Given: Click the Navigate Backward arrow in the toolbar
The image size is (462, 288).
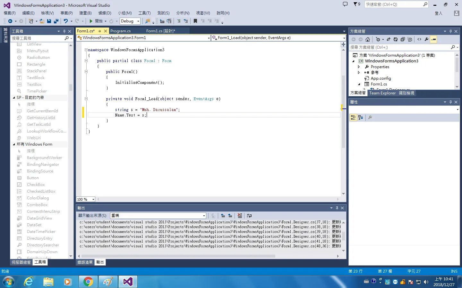Looking at the screenshot, I should pyautogui.click(x=10, y=21).
